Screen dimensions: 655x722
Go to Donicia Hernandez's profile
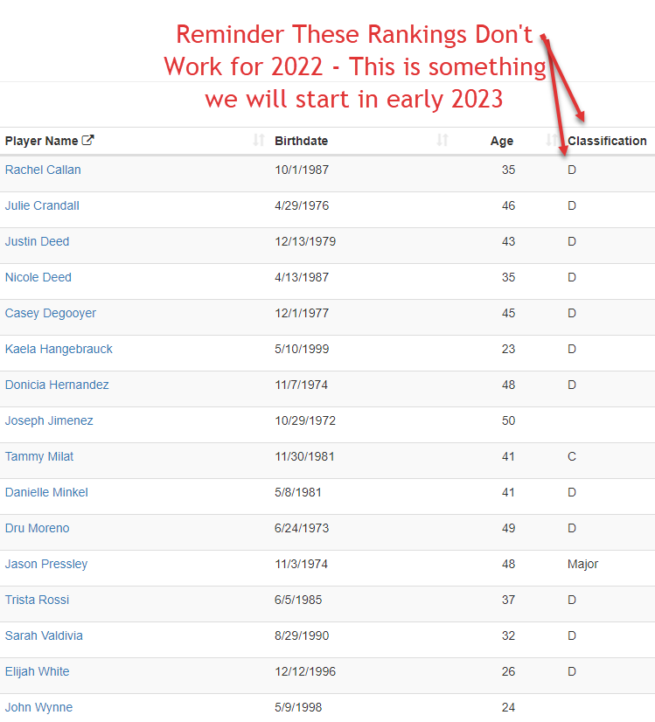click(x=57, y=385)
